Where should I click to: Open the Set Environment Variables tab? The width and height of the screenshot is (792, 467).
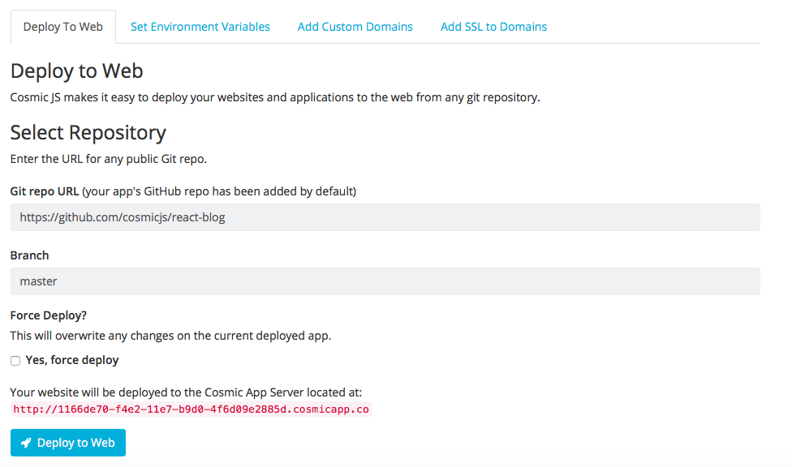click(200, 27)
